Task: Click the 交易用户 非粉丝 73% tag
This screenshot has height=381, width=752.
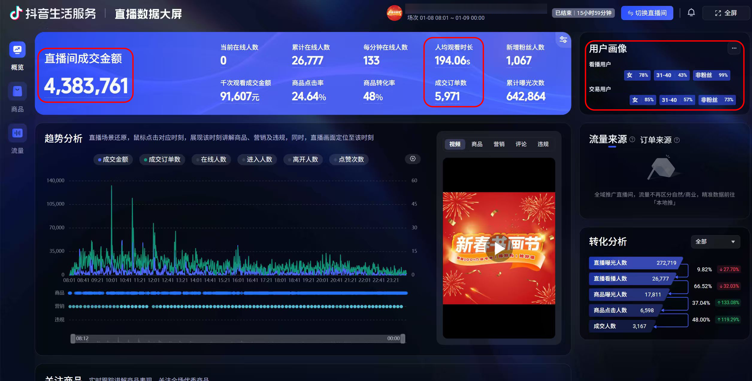Action: pyautogui.click(x=717, y=100)
